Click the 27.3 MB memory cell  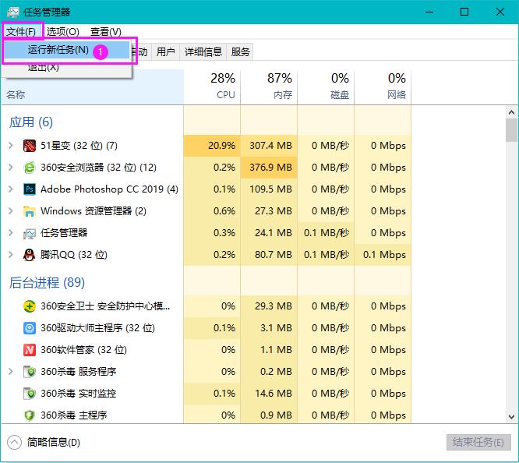(269, 211)
